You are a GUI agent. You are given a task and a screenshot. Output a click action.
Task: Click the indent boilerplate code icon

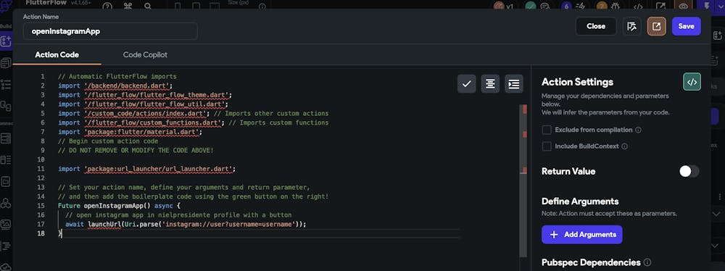point(514,84)
